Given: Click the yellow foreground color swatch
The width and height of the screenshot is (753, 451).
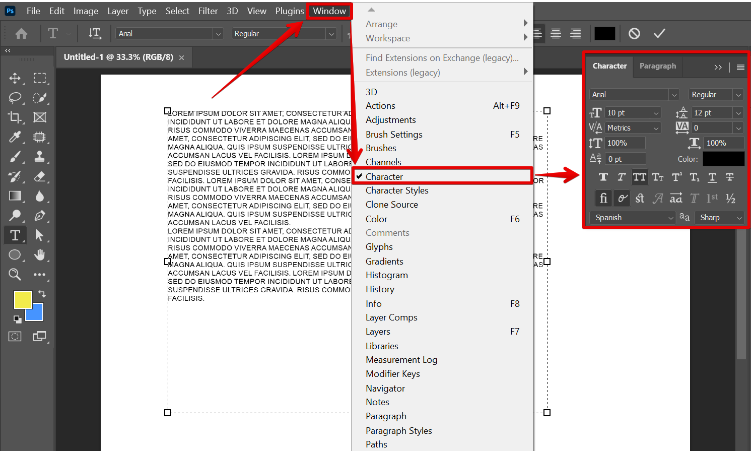Looking at the screenshot, I should (x=22, y=299).
